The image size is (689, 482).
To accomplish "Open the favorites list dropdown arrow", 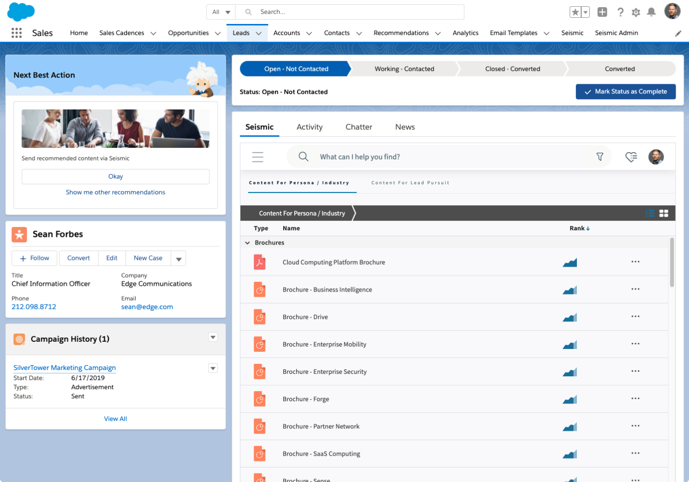I will [x=586, y=12].
